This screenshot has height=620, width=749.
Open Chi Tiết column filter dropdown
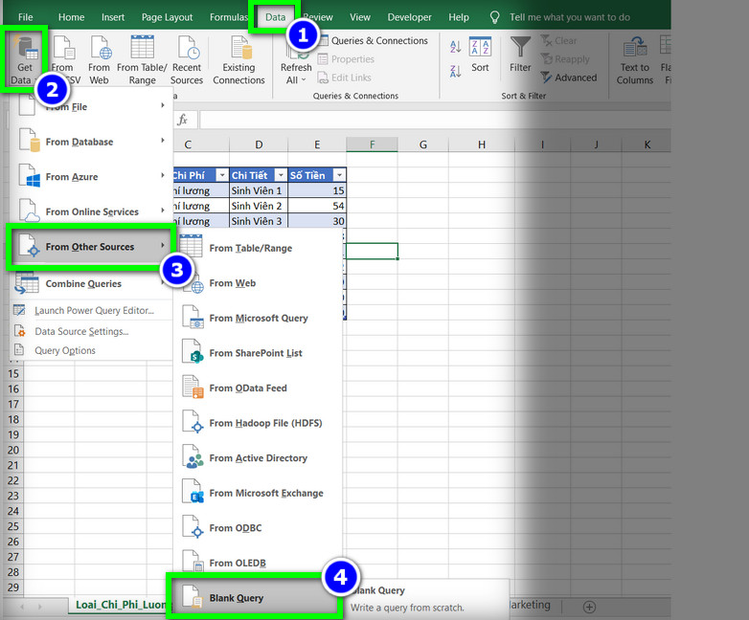[x=281, y=175]
